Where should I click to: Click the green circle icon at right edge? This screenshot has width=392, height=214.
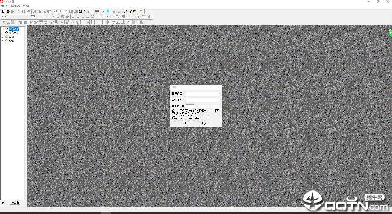click(x=390, y=33)
